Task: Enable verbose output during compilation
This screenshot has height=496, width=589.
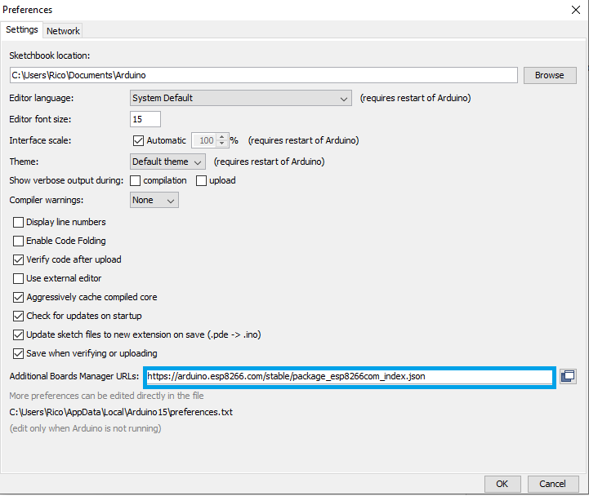Action: click(136, 181)
